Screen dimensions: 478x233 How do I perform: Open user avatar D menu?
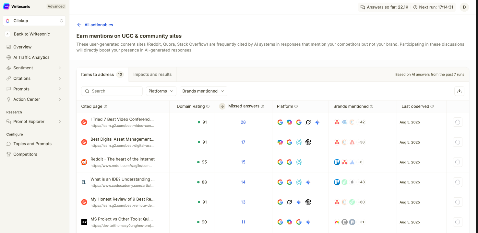click(464, 7)
